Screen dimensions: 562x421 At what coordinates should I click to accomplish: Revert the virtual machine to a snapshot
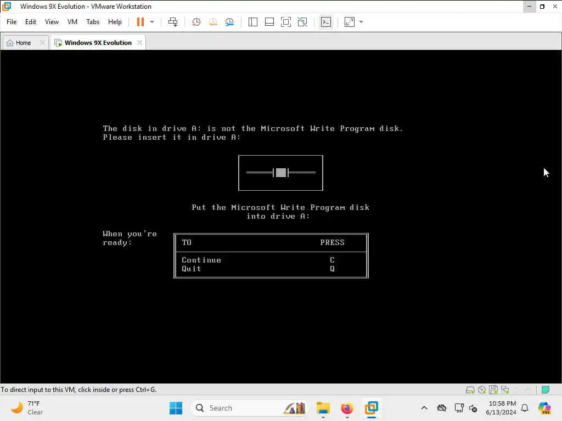click(213, 22)
